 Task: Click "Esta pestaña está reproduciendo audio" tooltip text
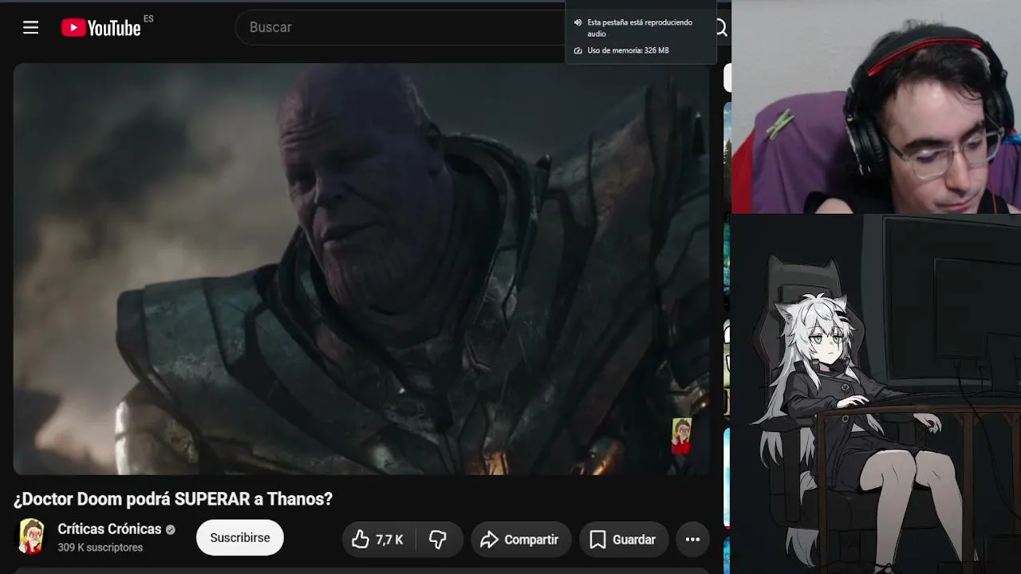click(x=640, y=28)
